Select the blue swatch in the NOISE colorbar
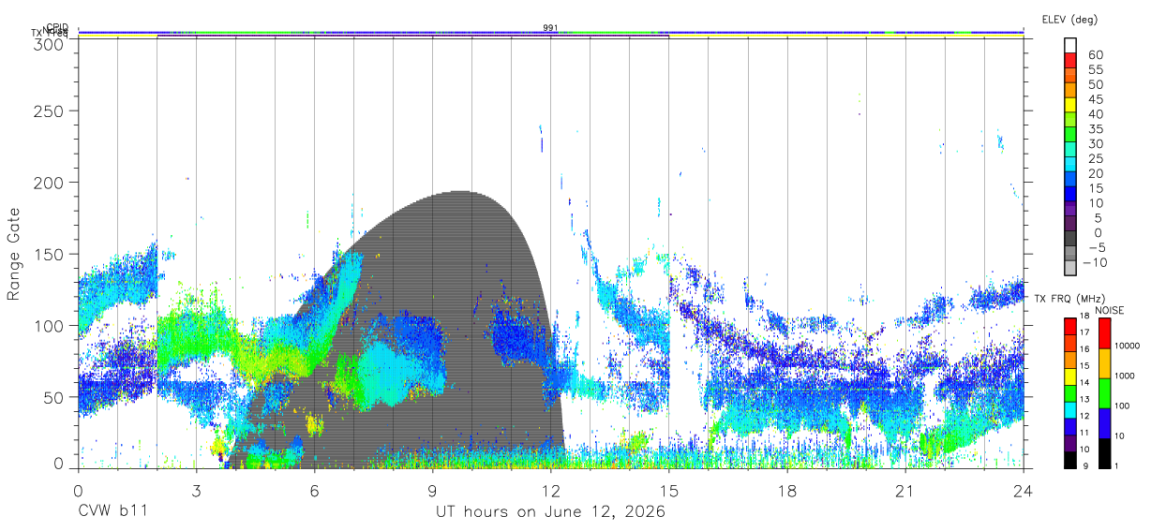The height and width of the screenshot is (531, 1151). tap(1103, 422)
